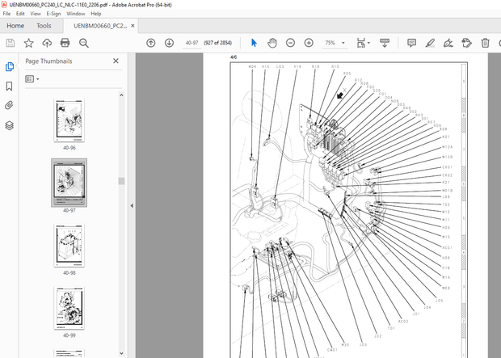Click thumbnails scrollbar down arrow
The image size is (501, 358).
tap(121, 353)
